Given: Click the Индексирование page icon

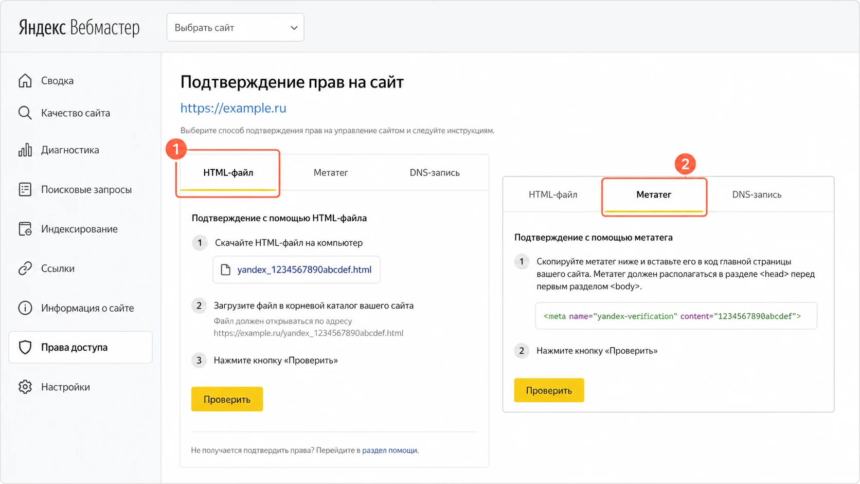Looking at the screenshot, I should 25,229.
